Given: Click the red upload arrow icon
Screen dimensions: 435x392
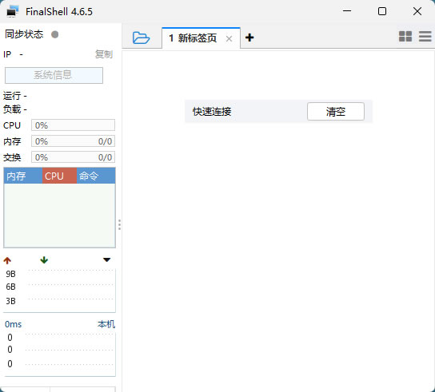Looking at the screenshot, I should pyautogui.click(x=7, y=260).
